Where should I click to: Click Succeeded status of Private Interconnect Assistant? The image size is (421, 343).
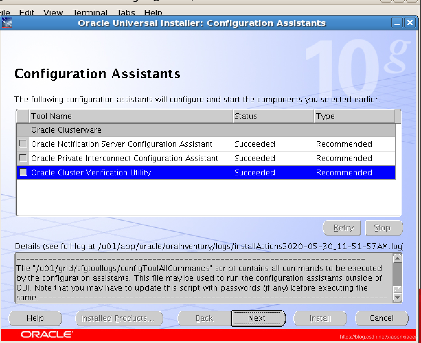click(255, 158)
